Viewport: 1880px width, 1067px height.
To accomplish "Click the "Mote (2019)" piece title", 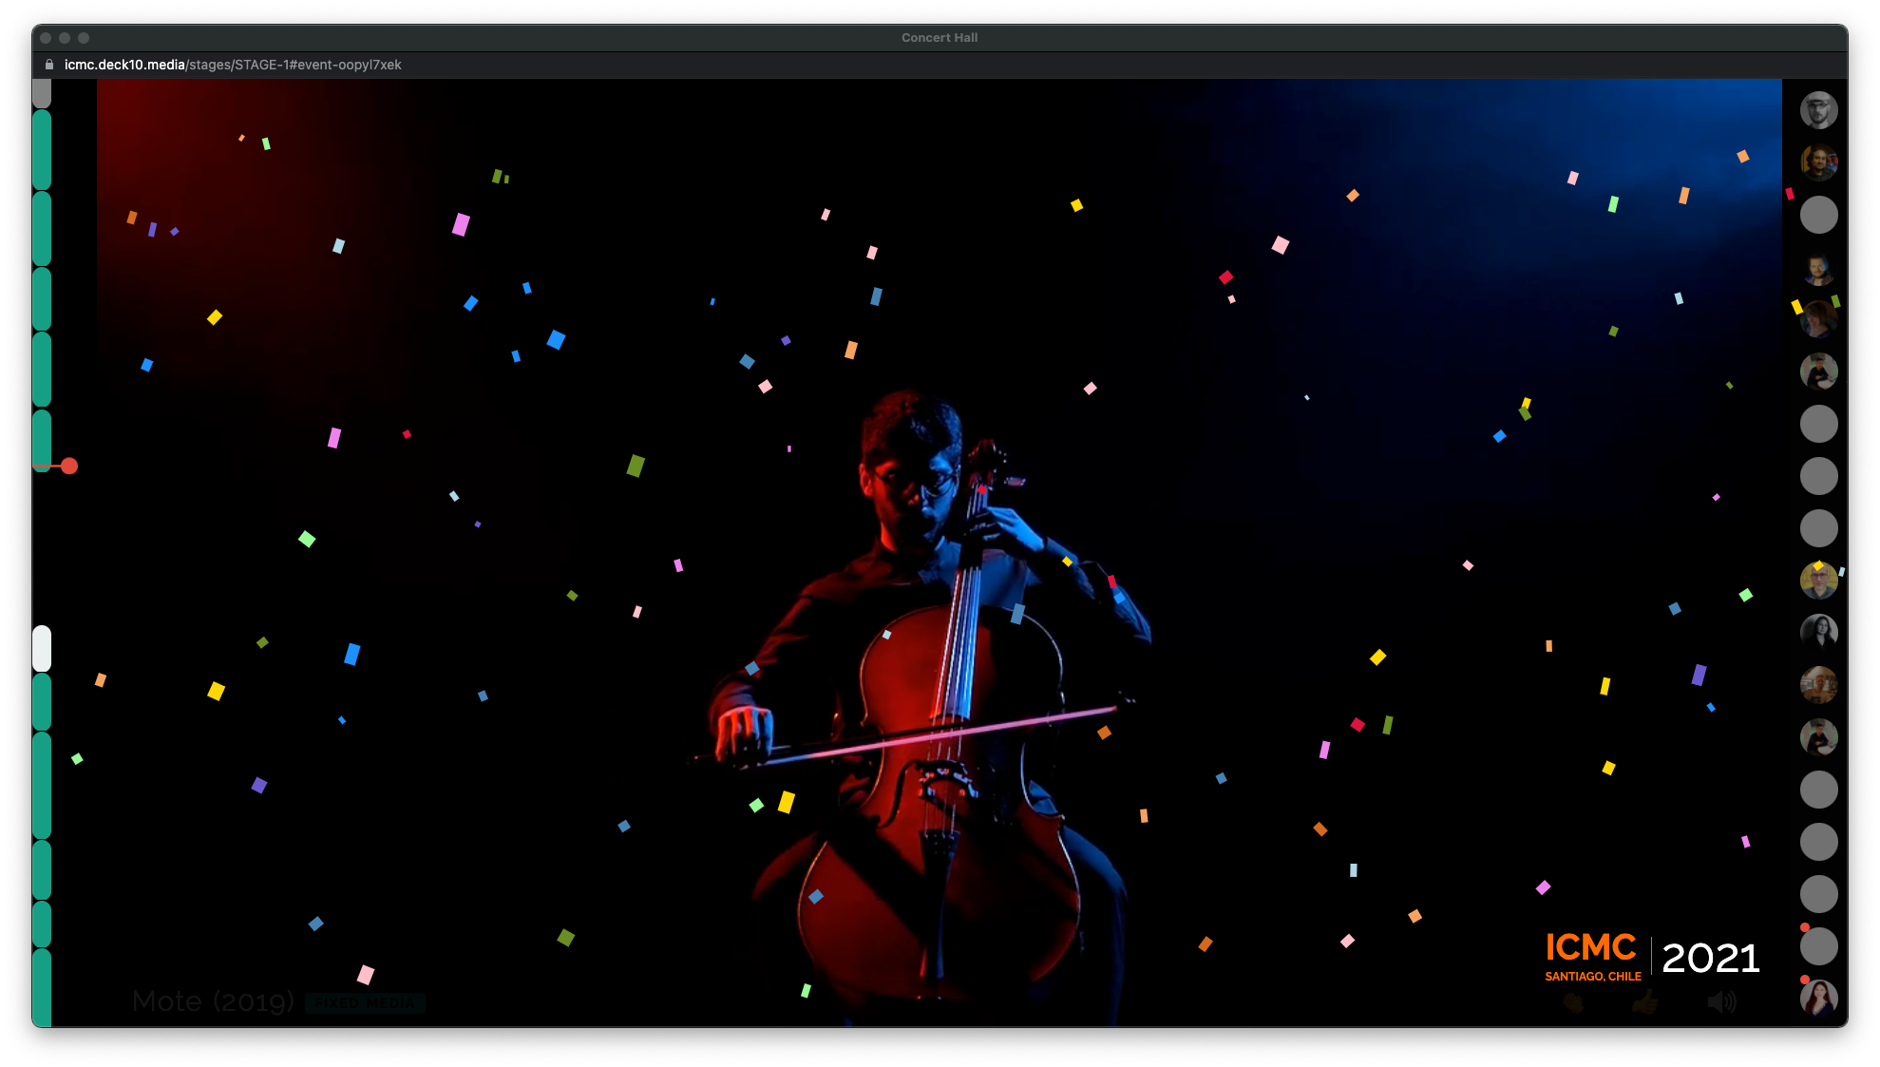I will point(214,1001).
